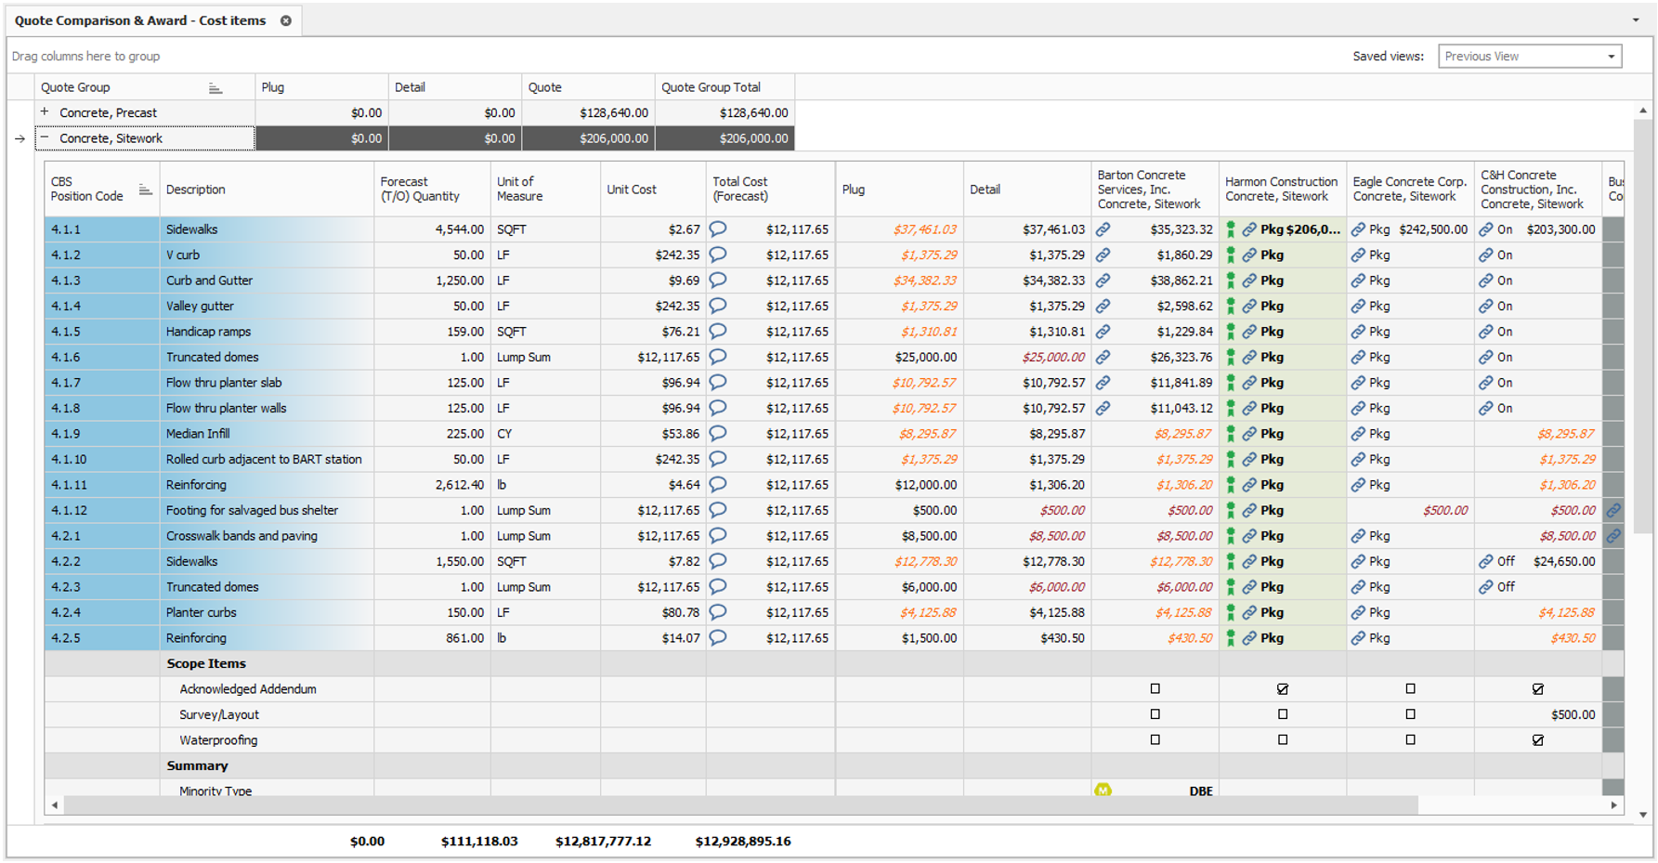This screenshot has height=863, width=1658.
Task: Click the sort icon in CBS Position Code header
Action: (145, 190)
